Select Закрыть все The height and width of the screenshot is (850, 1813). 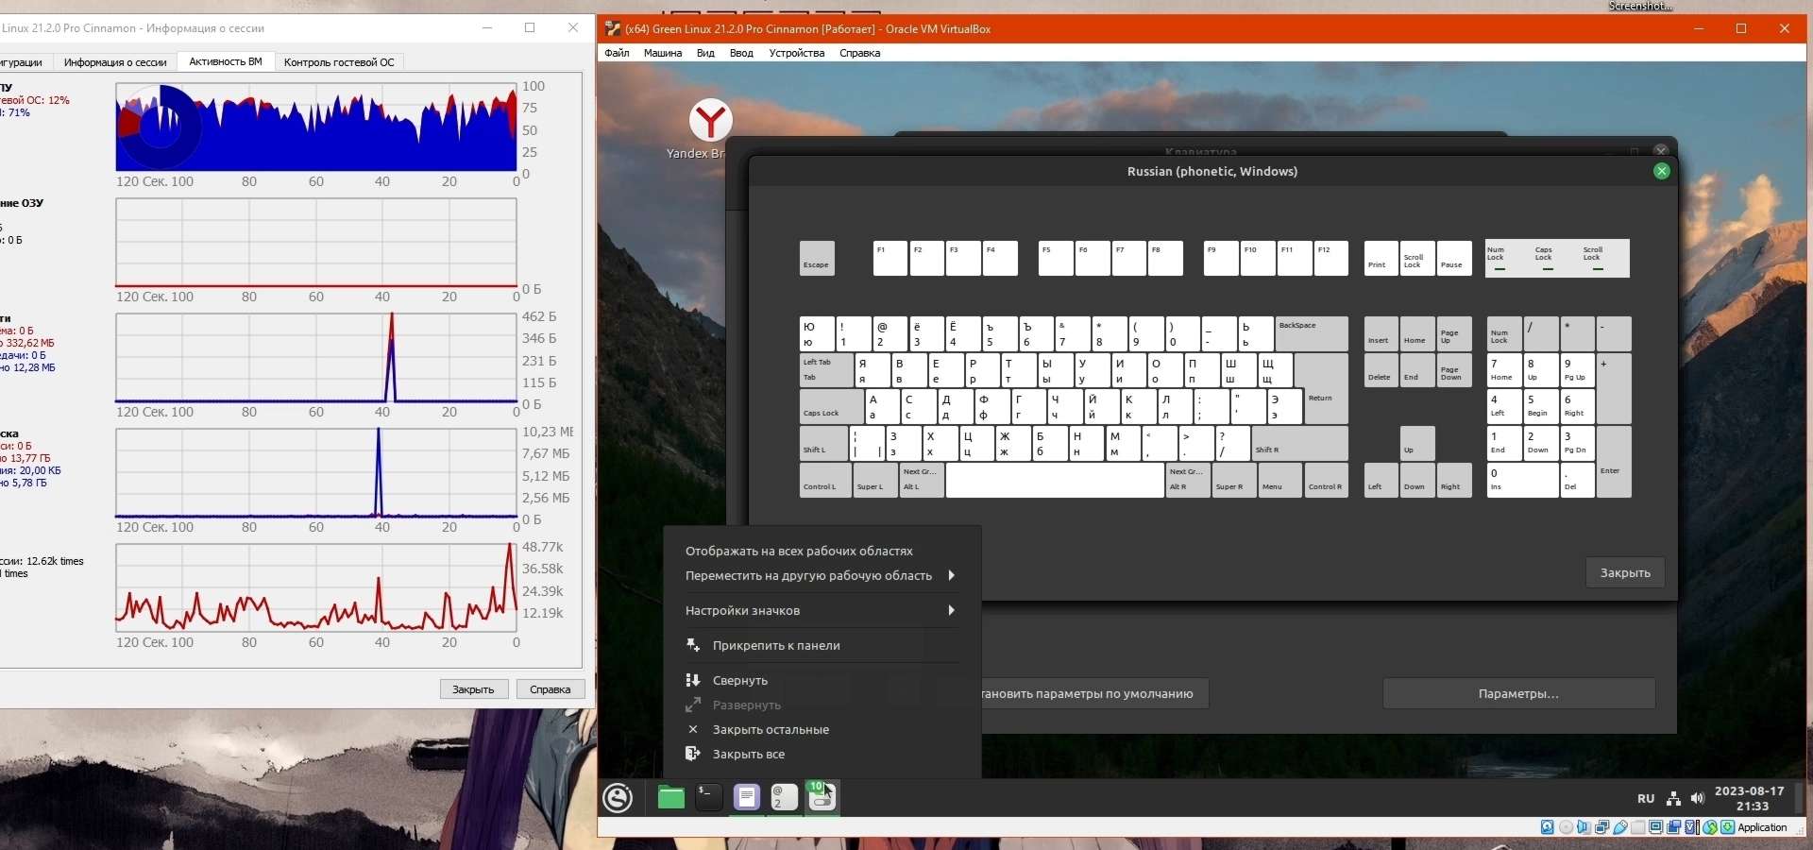822,754
